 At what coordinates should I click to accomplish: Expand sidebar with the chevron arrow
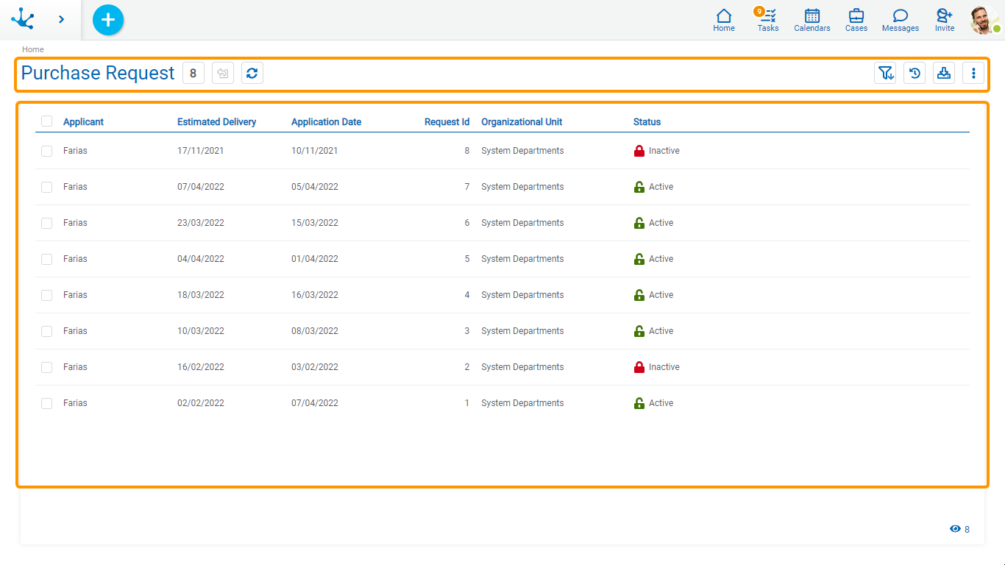tap(62, 20)
